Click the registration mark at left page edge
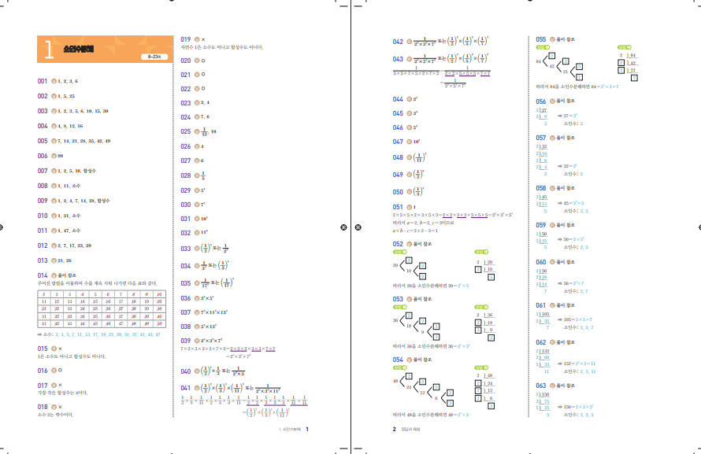701x454 pixels. 2,227
